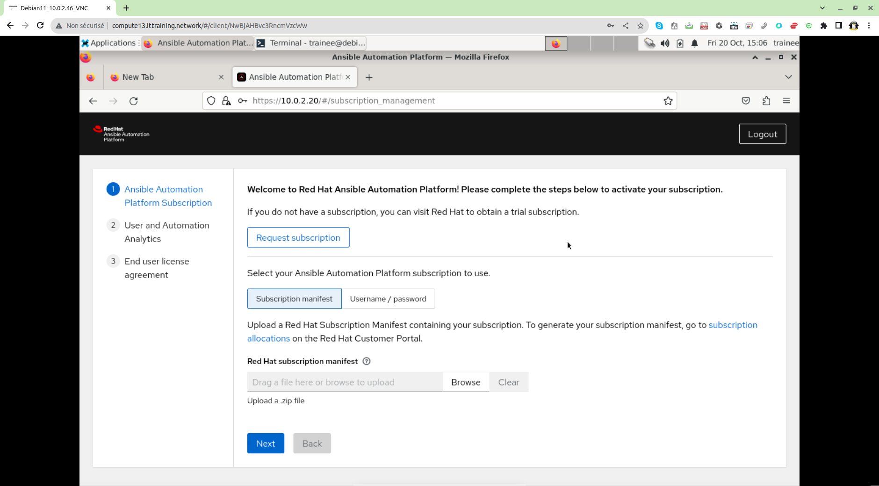The height and width of the screenshot is (486, 879).
Task: Click Firefox forward arrow icon
Action: [113, 101]
